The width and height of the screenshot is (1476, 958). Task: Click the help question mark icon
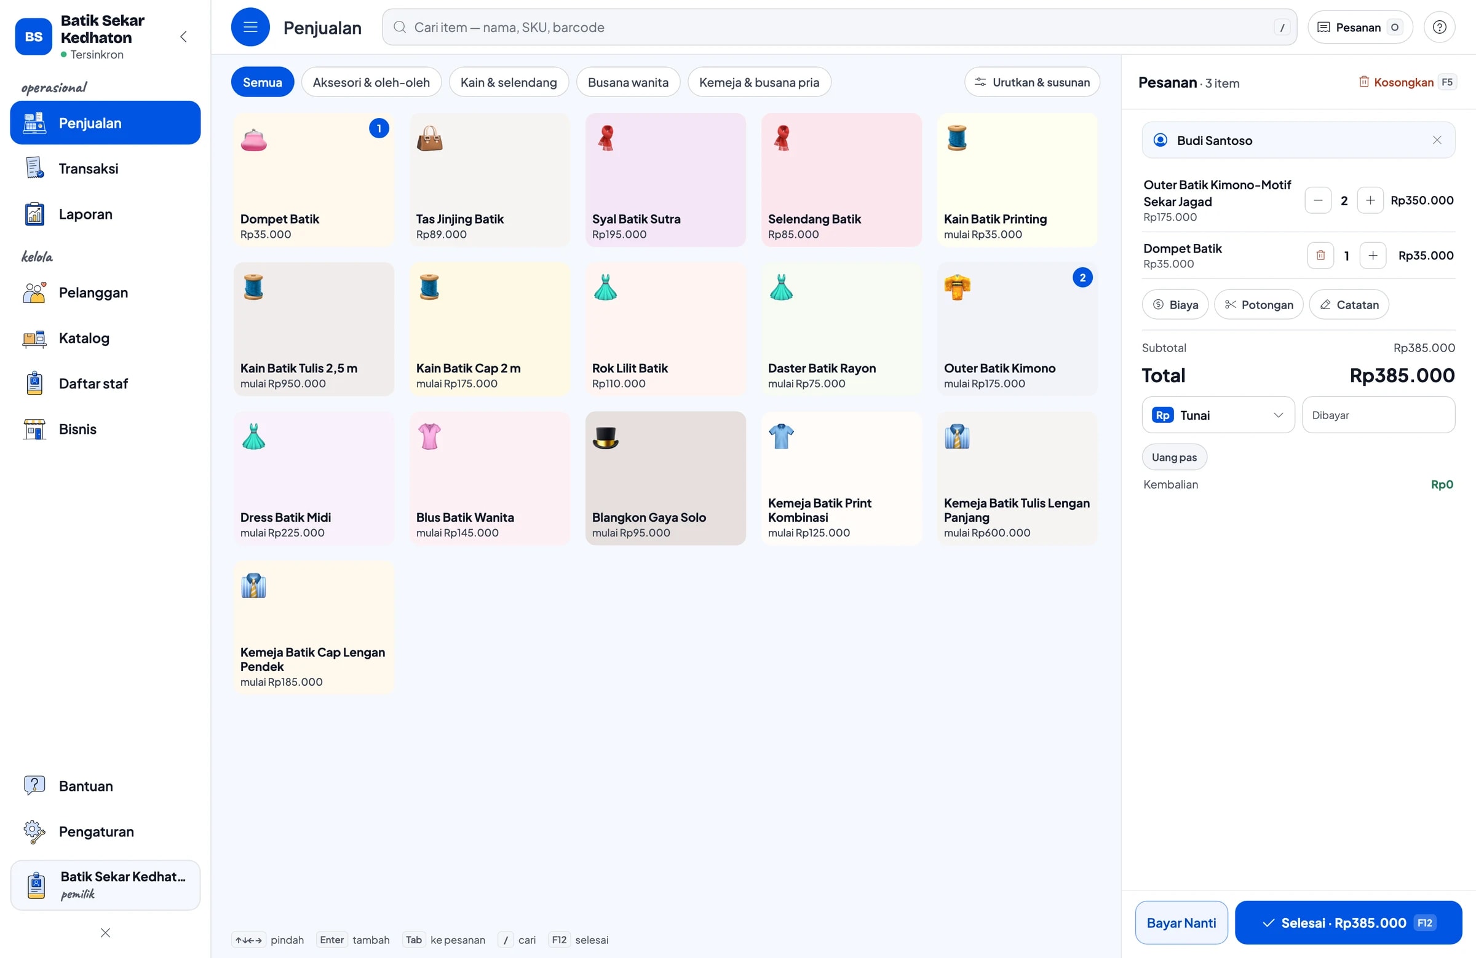tap(1438, 27)
